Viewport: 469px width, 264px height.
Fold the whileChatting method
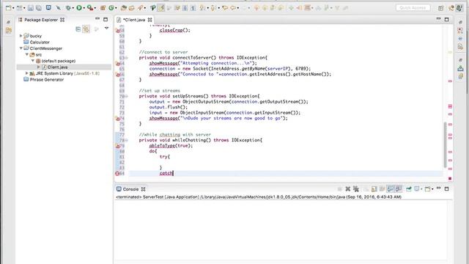coord(127,140)
